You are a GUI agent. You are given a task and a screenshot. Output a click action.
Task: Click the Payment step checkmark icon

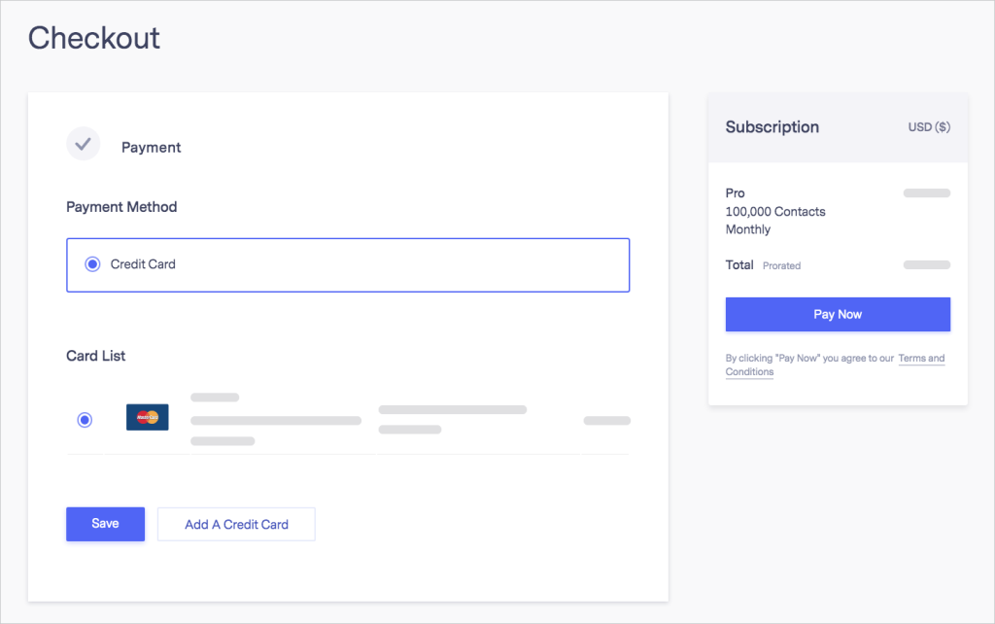[x=84, y=144]
